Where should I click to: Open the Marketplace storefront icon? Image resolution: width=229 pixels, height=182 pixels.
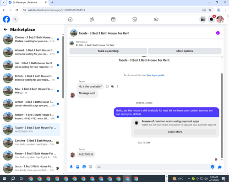point(135,19)
